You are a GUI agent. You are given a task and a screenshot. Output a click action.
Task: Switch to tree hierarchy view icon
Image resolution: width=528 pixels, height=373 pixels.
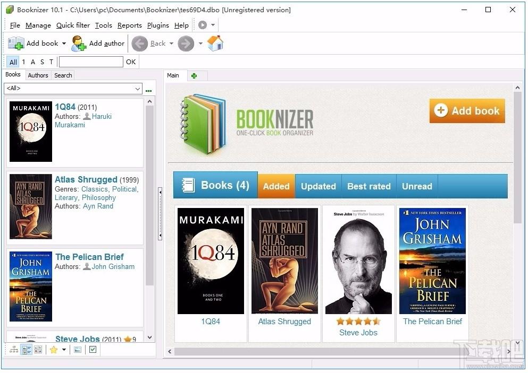[x=14, y=350]
